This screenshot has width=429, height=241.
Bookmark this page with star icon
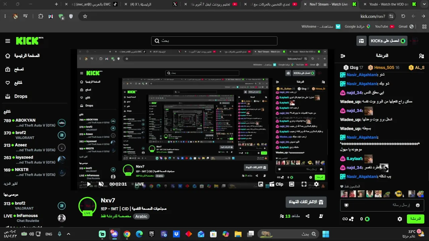tap(85, 16)
